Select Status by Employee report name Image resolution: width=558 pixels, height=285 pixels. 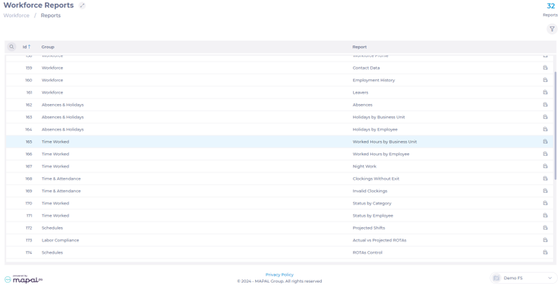(373, 216)
